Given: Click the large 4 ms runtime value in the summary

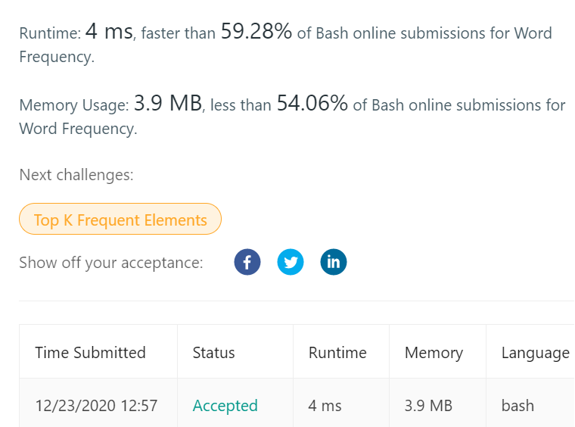Looking at the screenshot, I should [109, 31].
